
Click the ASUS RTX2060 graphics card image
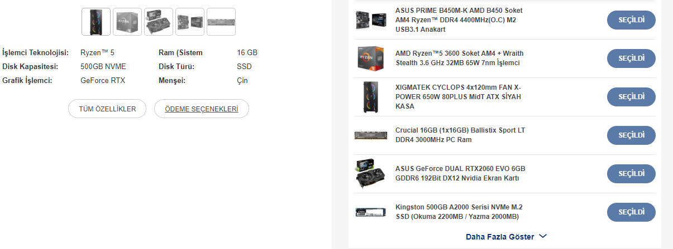point(370,174)
